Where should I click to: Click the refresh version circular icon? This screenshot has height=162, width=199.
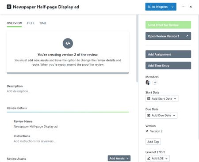click(x=68, y=43)
